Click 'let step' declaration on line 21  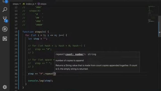point(33,39)
